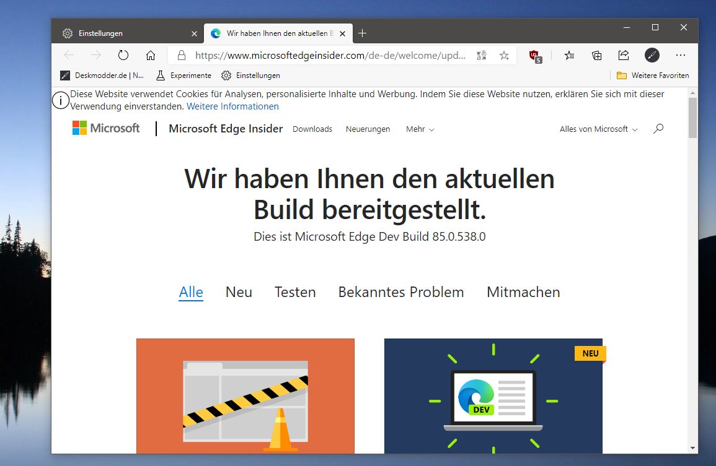The image size is (716, 466).
Task: Open the three-dot Settings and more menu
Action: (681, 55)
